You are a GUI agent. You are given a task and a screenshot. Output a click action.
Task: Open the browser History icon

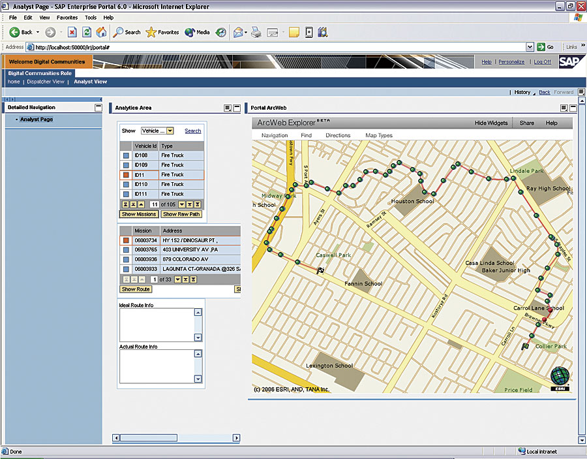click(221, 32)
